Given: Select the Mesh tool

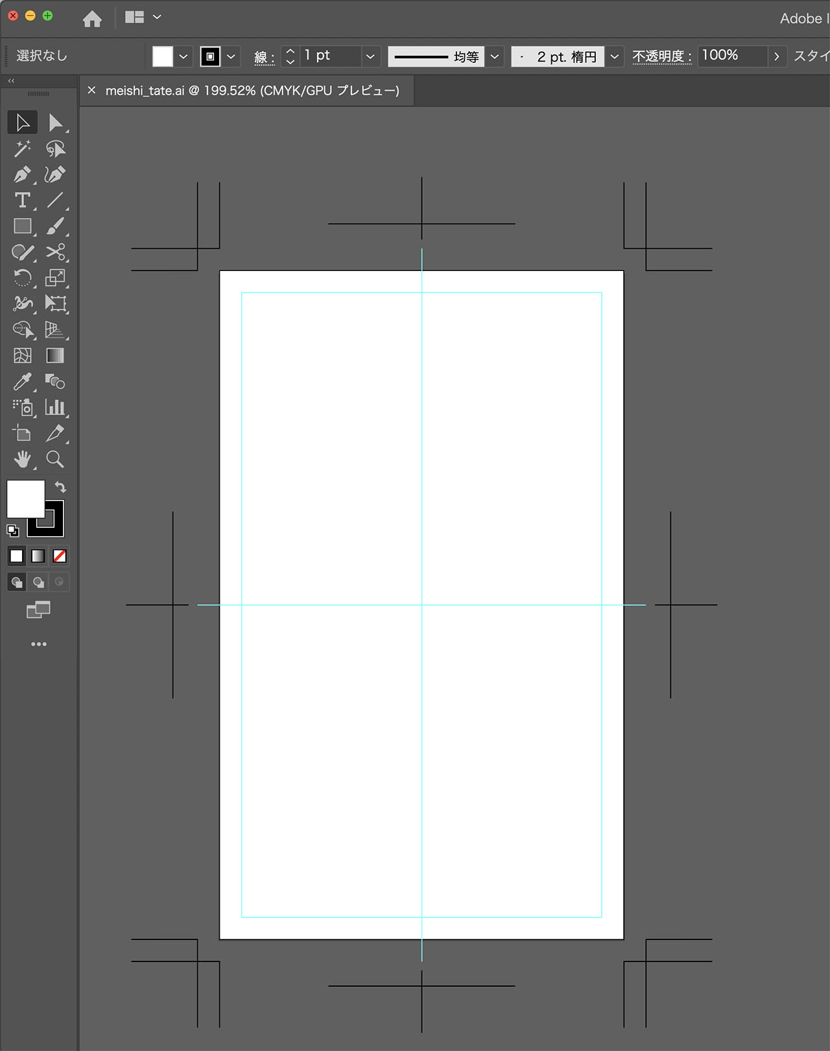Looking at the screenshot, I should (x=23, y=355).
